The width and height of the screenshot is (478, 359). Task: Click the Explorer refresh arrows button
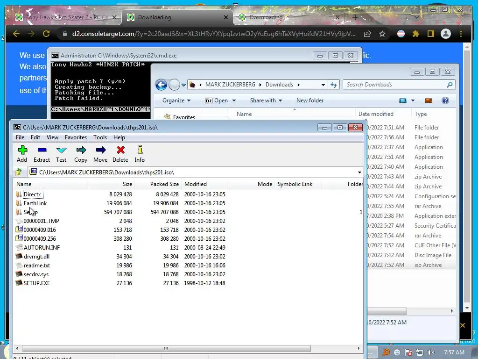click(334, 85)
